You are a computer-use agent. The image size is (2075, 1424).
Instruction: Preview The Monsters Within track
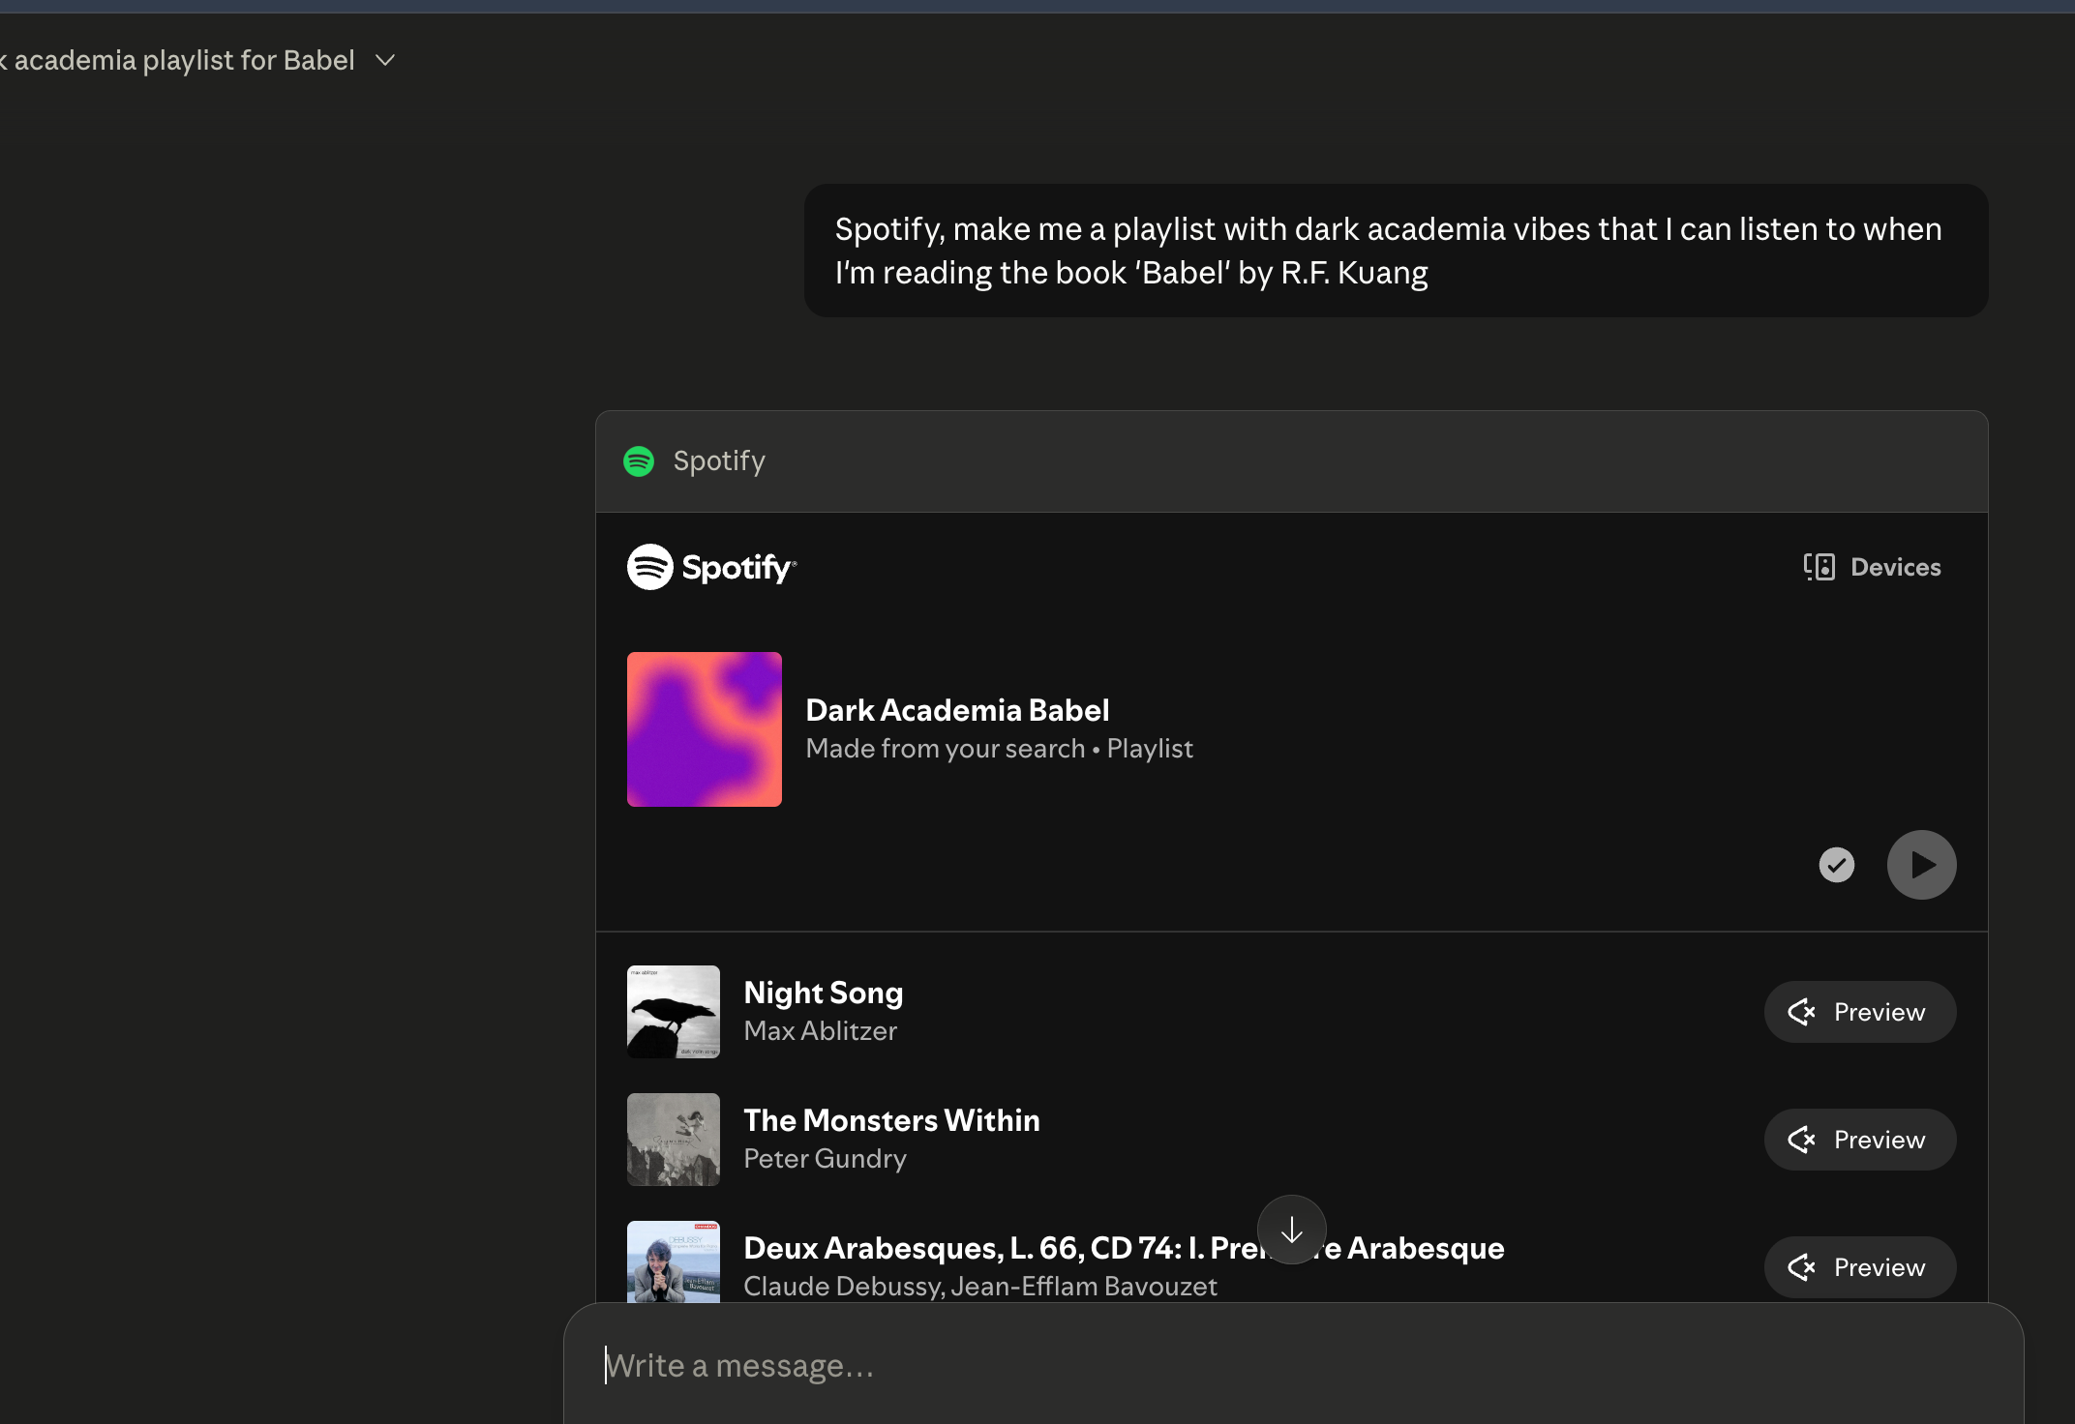pos(1860,1140)
